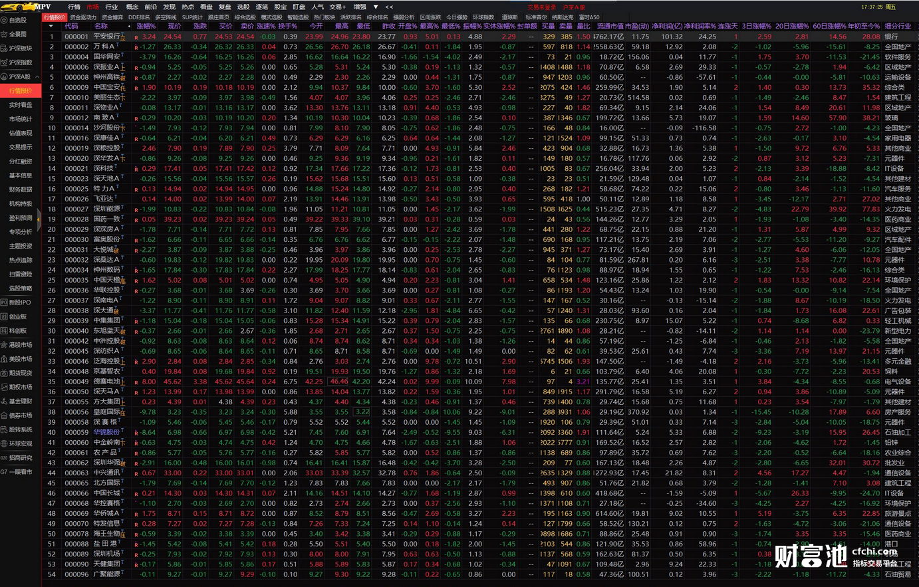Click the 沪深板块 sidebar icon
This screenshot has height=587, width=919.
5,49
